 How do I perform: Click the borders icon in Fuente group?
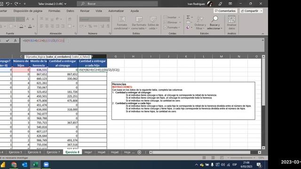(x=11, y=26)
